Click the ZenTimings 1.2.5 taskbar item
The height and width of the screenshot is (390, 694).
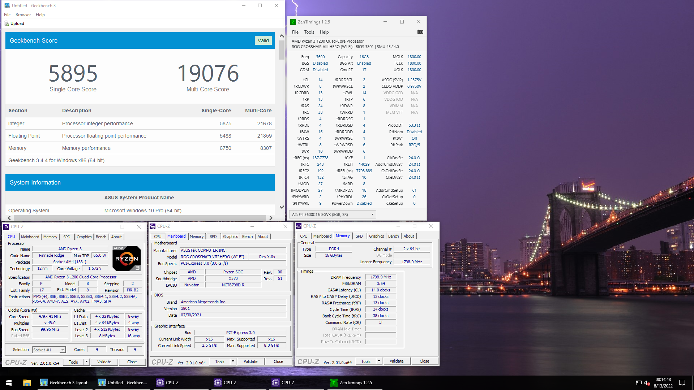pyautogui.click(x=354, y=382)
